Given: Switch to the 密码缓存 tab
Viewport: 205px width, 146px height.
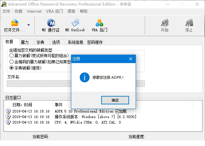Looking at the screenshot, I should 95,42.
